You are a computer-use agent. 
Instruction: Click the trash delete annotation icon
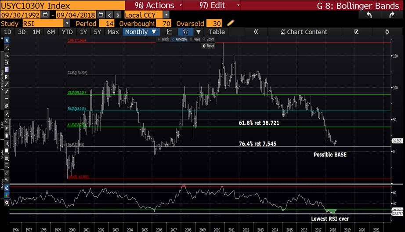7,135
